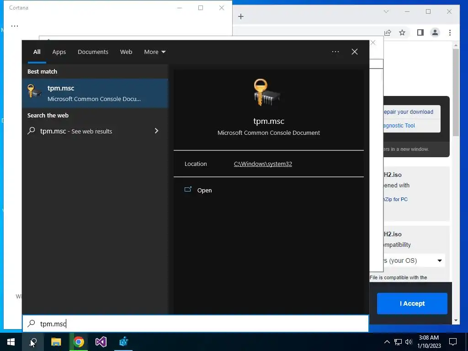This screenshot has width=468, height=351.
Task: Show hidden system tray icons
Action: tap(387, 342)
